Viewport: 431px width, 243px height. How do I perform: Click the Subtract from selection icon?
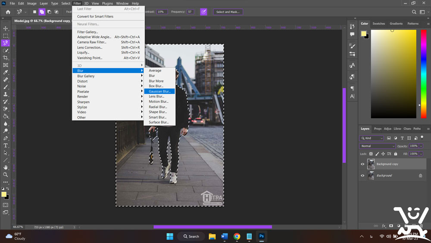(x=49, y=12)
